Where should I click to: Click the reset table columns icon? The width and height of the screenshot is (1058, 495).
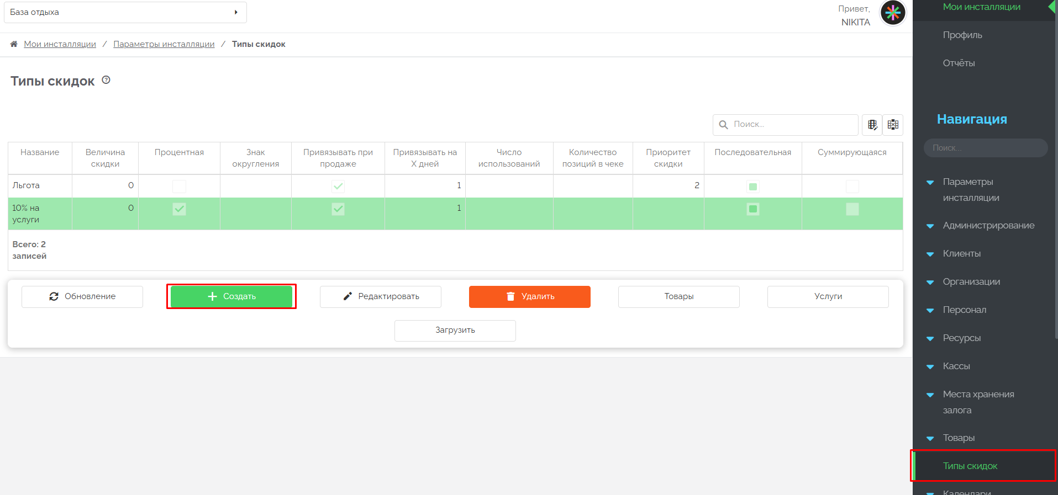pyautogui.click(x=893, y=125)
